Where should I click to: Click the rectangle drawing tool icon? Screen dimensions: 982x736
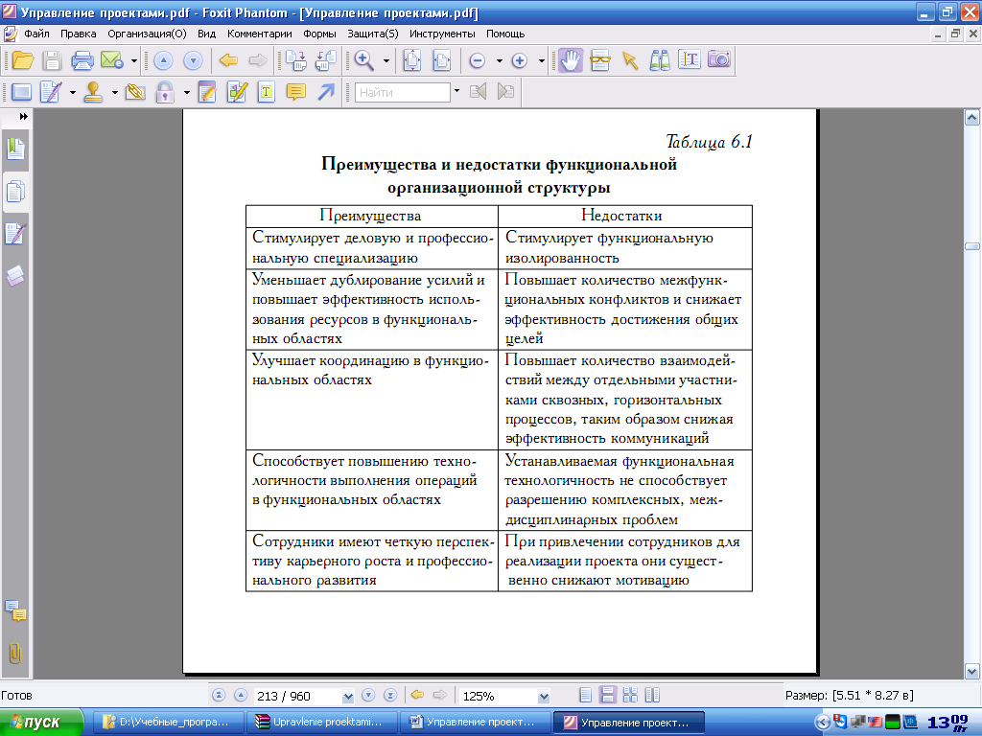tap(21, 93)
